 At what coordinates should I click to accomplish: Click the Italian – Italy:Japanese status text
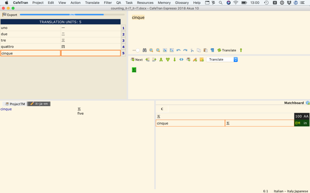click(x=291, y=191)
